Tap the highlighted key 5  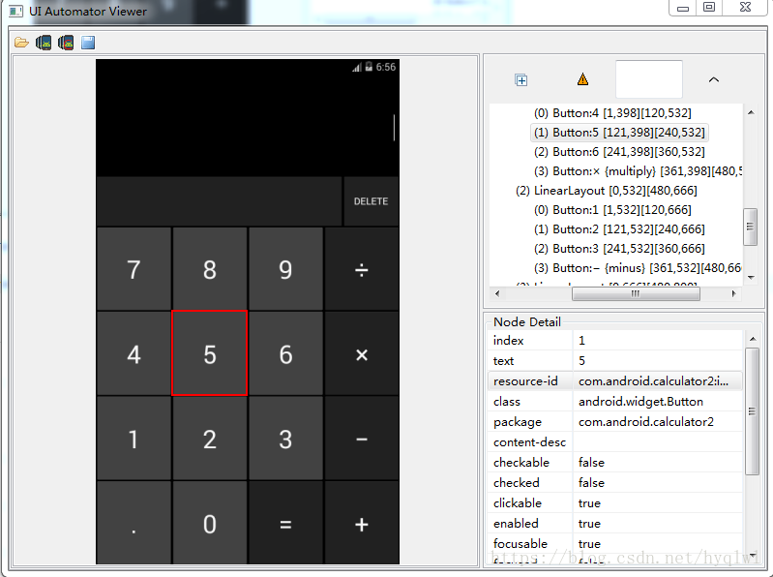210,353
